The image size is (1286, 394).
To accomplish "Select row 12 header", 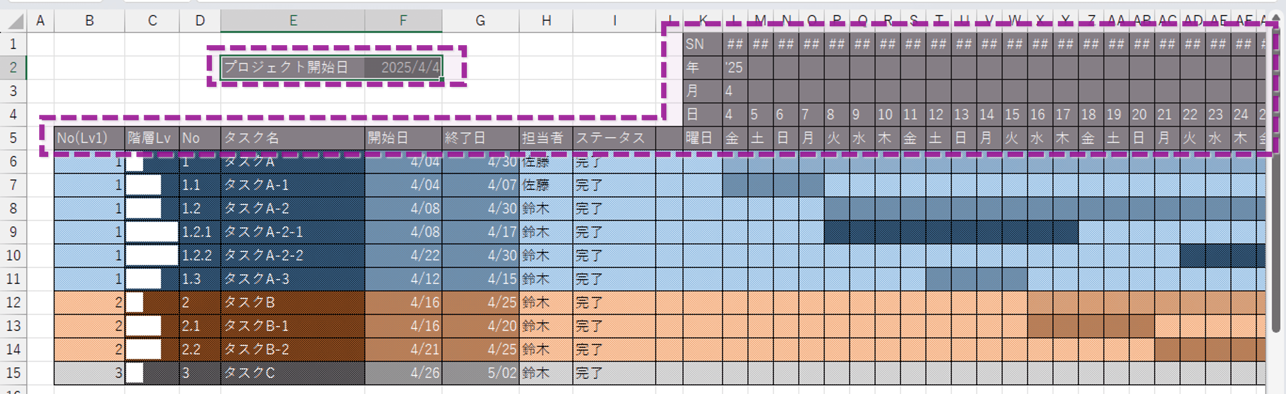I will (x=14, y=302).
